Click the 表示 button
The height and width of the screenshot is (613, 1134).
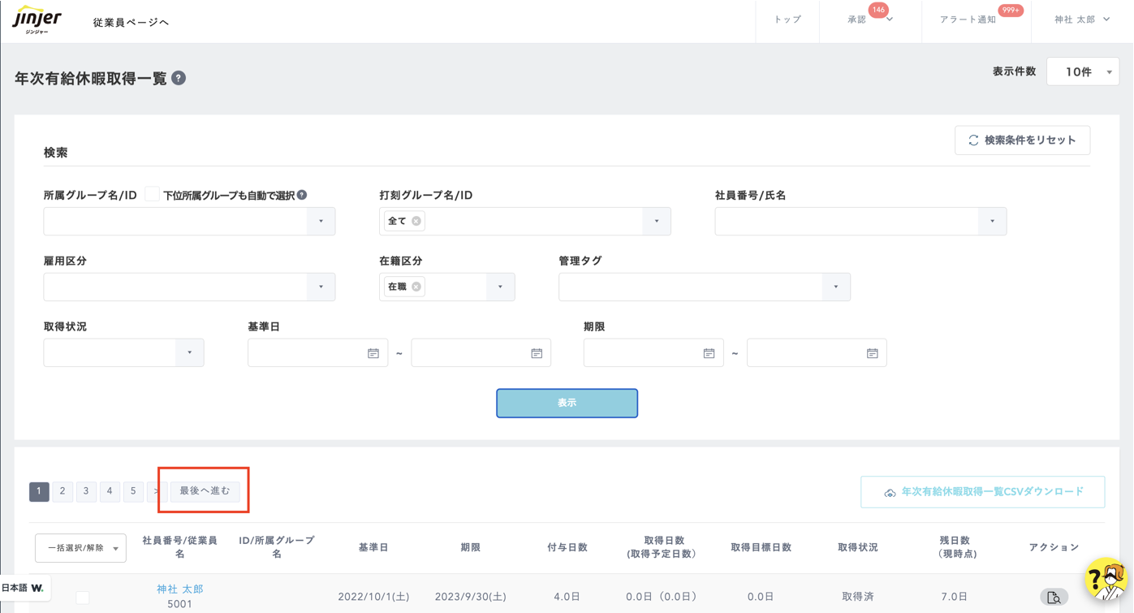(x=567, y=403)
